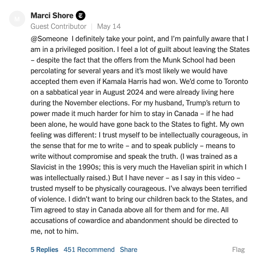Click the word Toronto in the comment
Screen dimensions: 271x261
(x=236, y=82)
